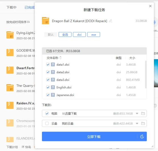Click the 快鸟 speed-up icon
Image resolution: width=158 pixels, height=151 pixels.
23,147
